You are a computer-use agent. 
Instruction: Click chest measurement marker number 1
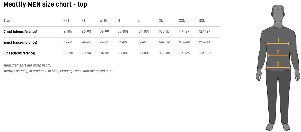(x=278, y=41)
